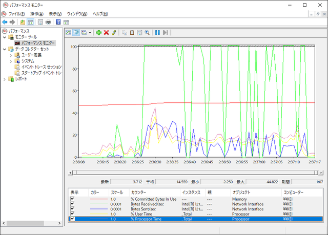Toggle % Committed Bytes In Use checkbox
This screenshot has width=328, height=235.
pyautogui.click(x=72, y=199)
